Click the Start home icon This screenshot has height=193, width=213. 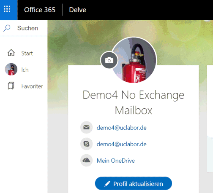pyautogui.click(x=11, y=53)
